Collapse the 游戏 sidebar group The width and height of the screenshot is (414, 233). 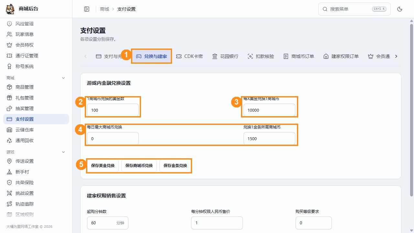(63, 152)
